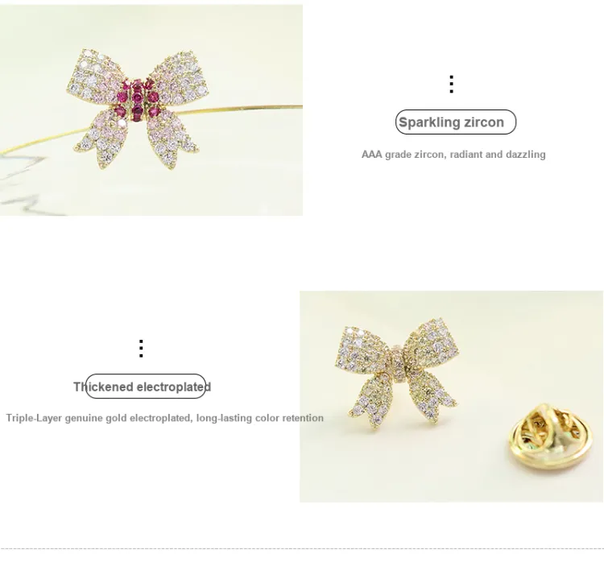Click the vertical dots above Sparkling zircon
604x583 pixels.
coord(452,85)
